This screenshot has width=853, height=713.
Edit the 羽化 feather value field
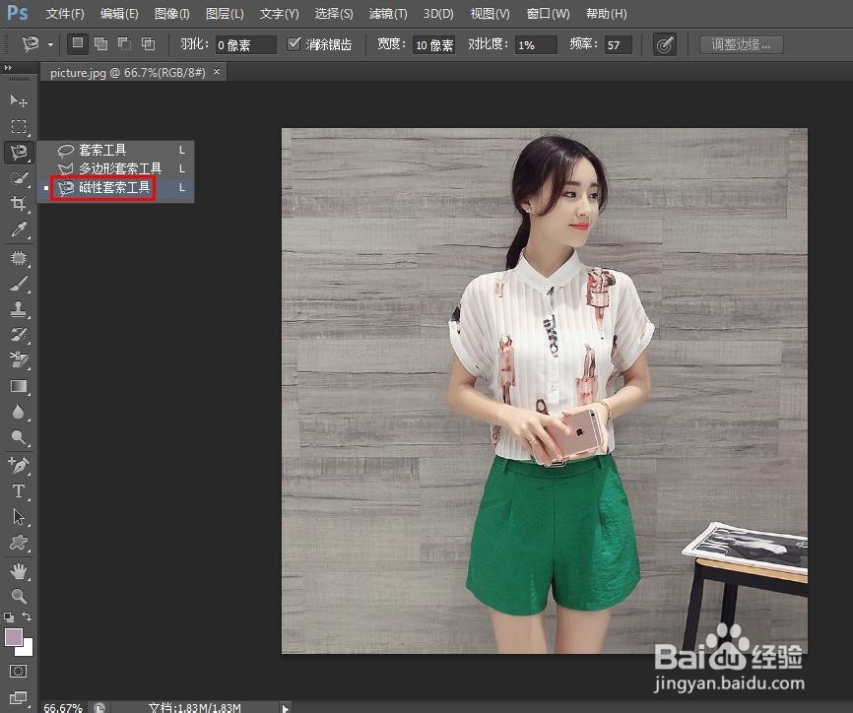[246, 45]
